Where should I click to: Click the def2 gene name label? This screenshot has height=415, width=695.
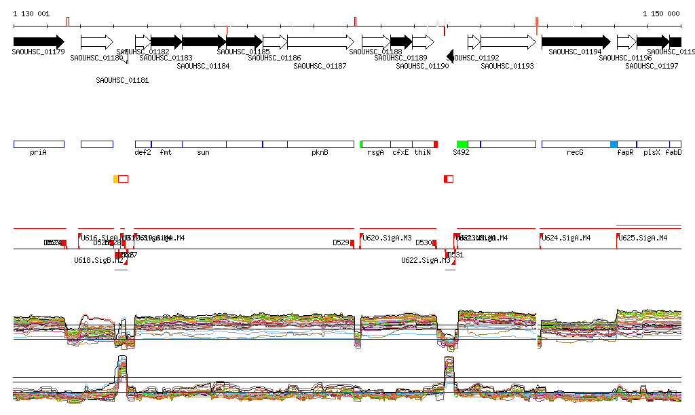coord(143,152)
